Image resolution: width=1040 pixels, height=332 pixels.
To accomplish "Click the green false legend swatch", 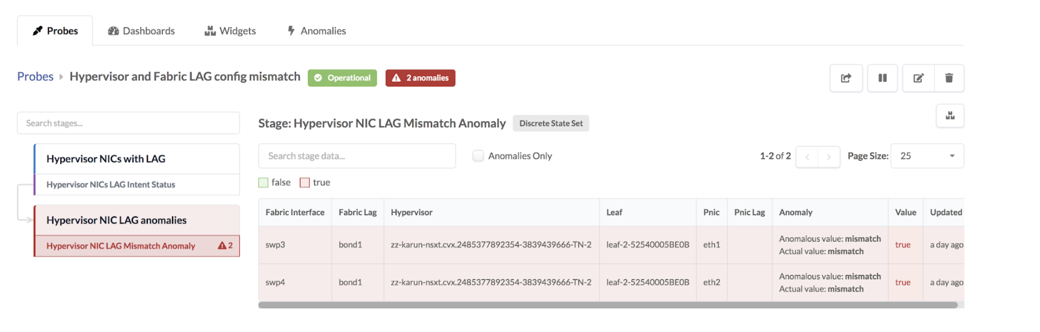I will [x=263, y=182].
